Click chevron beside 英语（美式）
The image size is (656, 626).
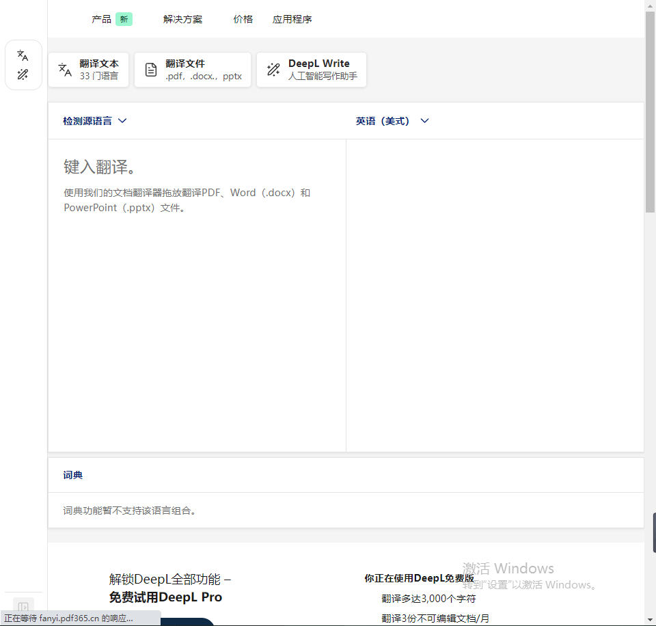(x=424, y=121)
